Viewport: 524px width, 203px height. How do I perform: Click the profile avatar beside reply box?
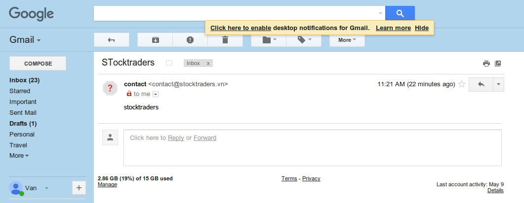pos(110,137)
